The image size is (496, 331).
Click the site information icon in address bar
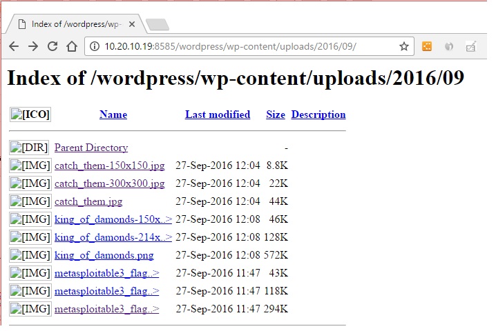[x=95, y=47]
